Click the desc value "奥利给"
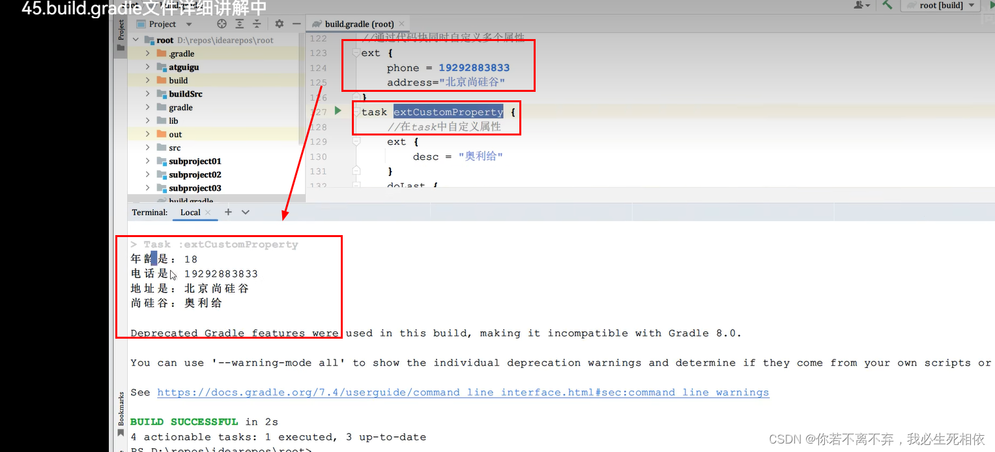This screenshot has width=995, height=452. 480,156
